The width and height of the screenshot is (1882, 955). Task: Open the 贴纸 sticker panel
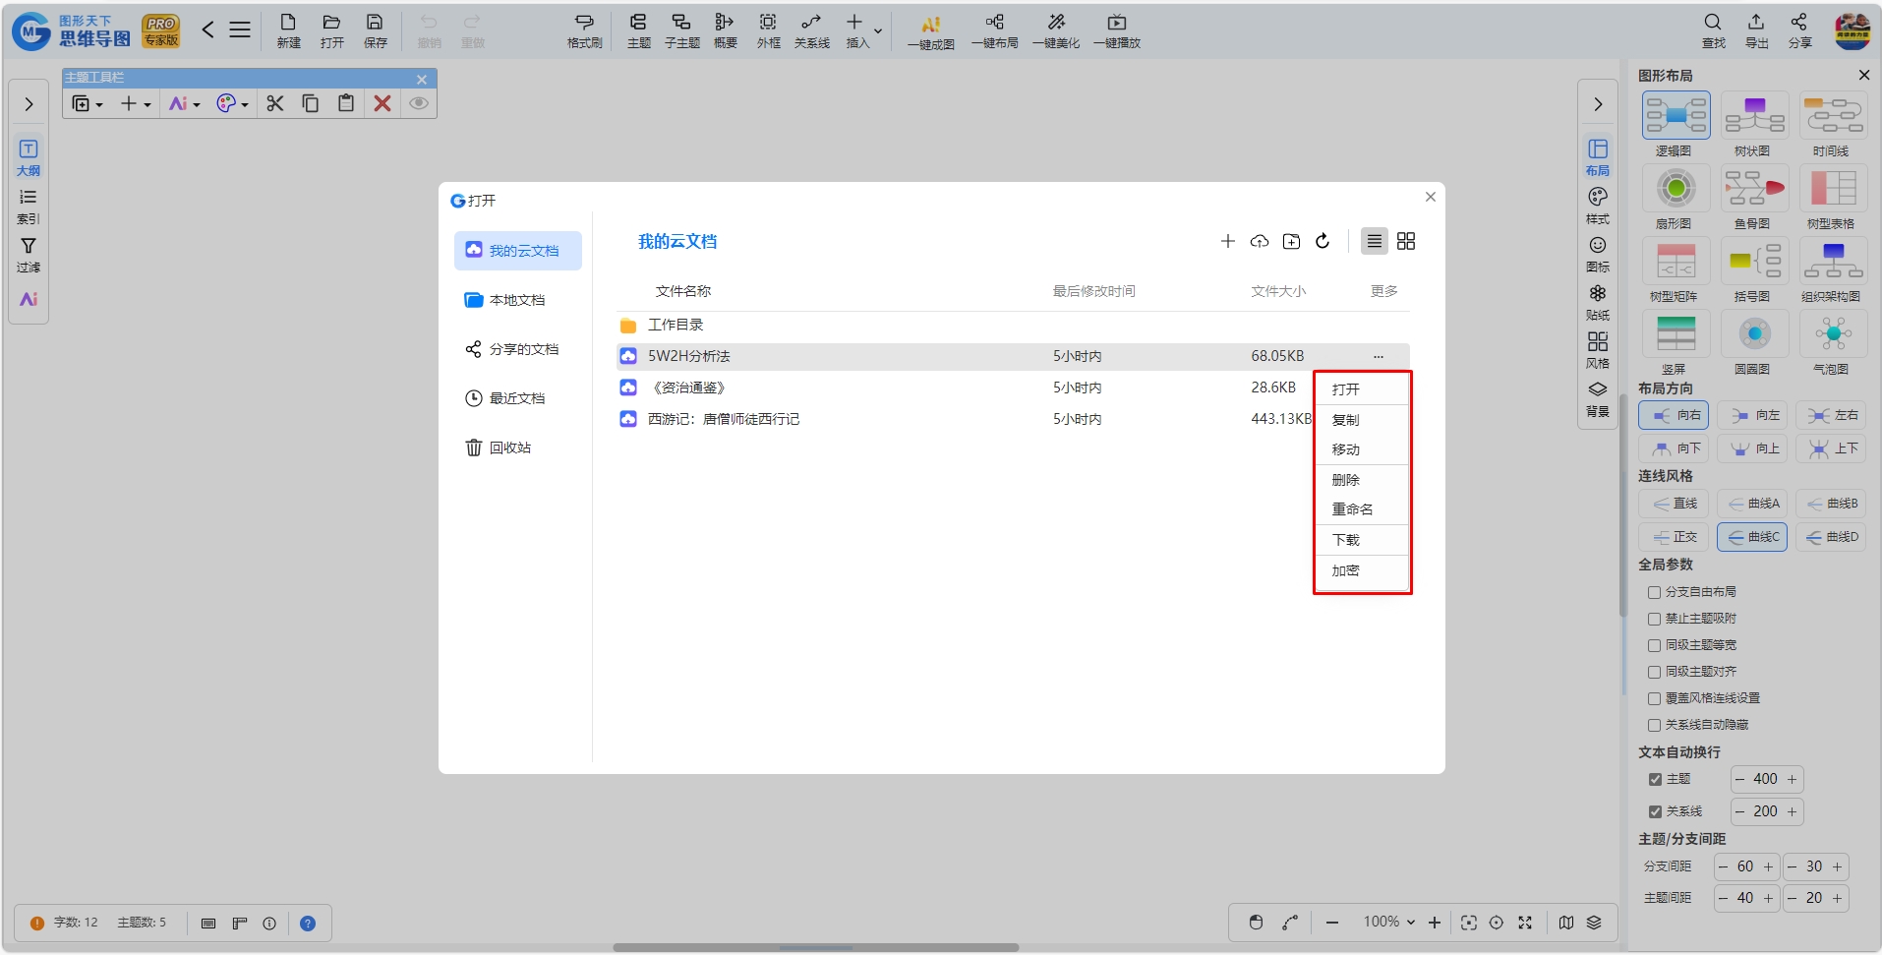coord(1598,303)
